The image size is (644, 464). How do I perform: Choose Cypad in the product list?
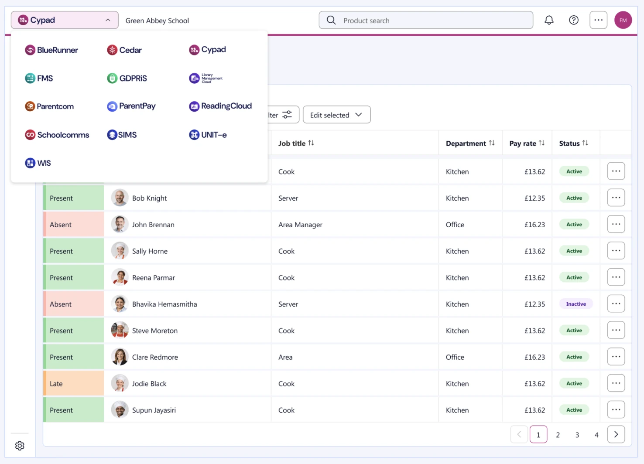click(207, 50)
